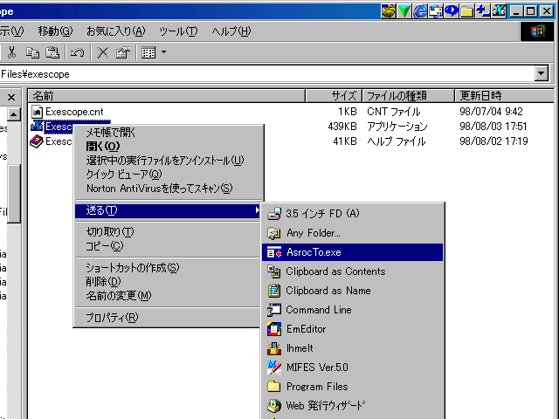Choose 切り取り(T) in context menu

tap(169, 232)
